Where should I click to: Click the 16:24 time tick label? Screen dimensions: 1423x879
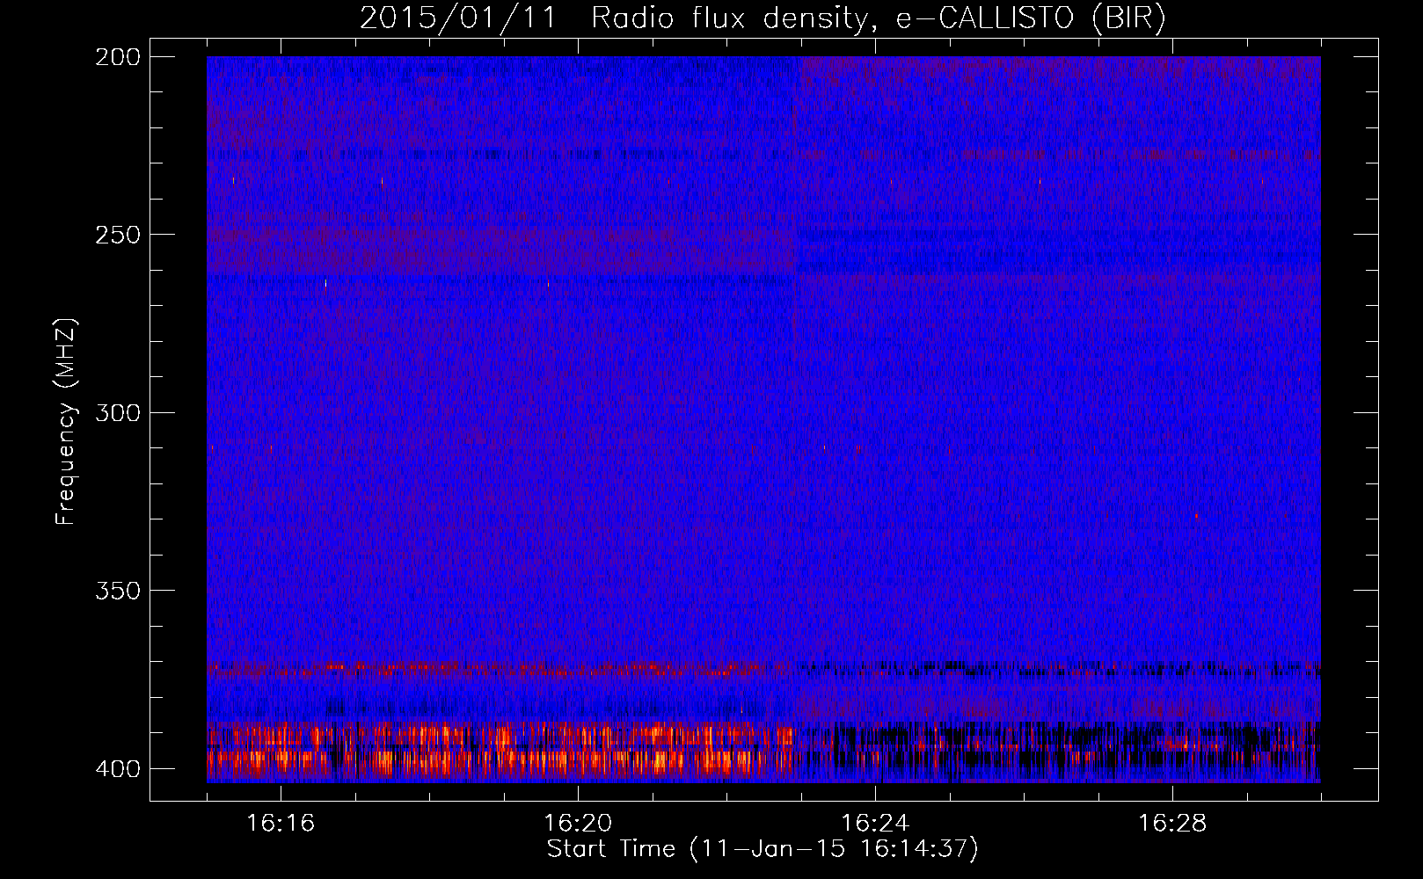pos(875,824)
